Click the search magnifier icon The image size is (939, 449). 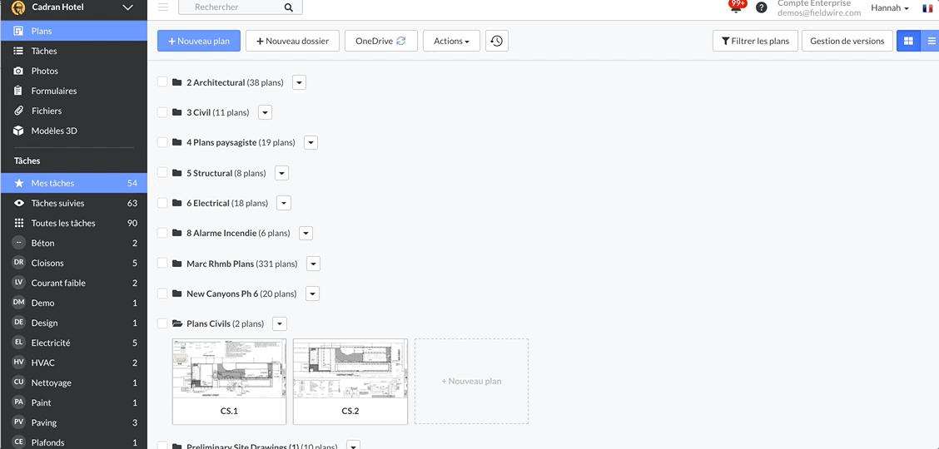point(289,7)
